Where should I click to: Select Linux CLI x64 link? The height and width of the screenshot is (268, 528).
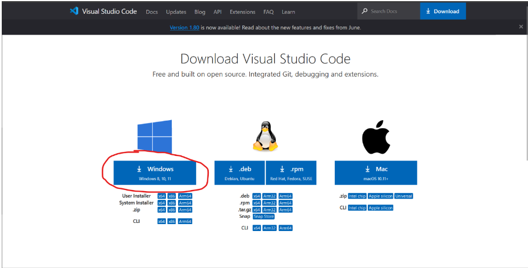[x=257, y=228]
